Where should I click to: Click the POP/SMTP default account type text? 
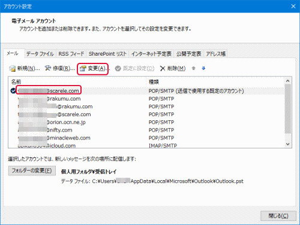pos(196,91)
